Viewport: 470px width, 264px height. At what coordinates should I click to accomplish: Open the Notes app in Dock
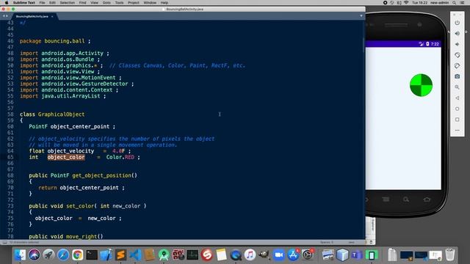[221, 254]
